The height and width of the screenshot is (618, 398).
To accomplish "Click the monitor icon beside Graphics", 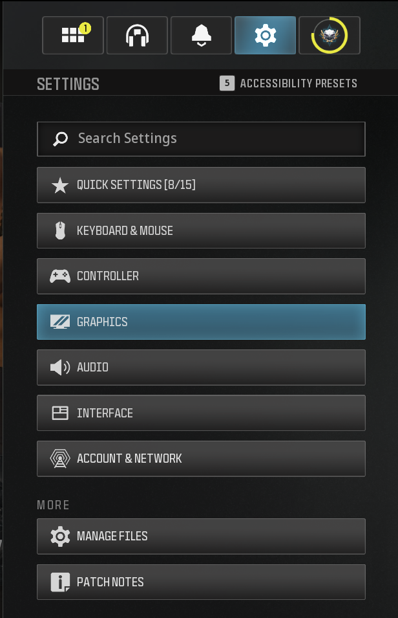I will click(60, 322).
